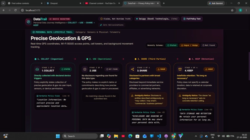The height and width of the screenshot is (140, 250).
Task: View site information icon in address bar
Action: (x=22, y=10)
